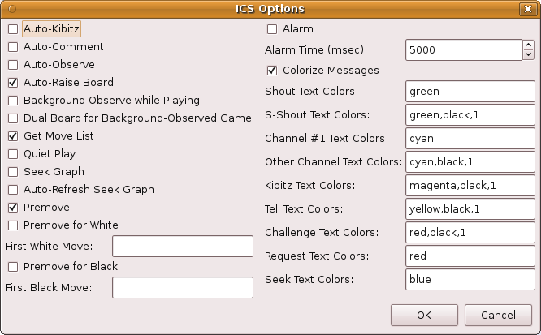
Task: Click the First Black Move label
Action: pyautogui.click(x=49, y=287)
